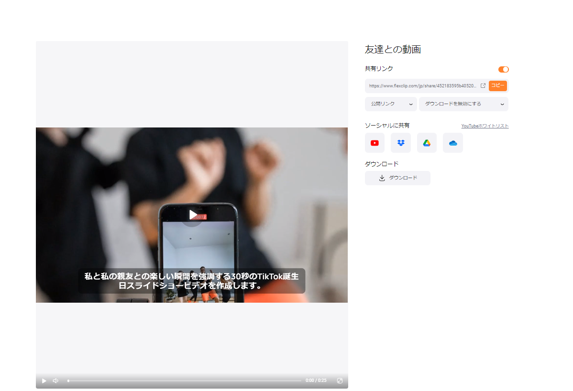
Task: Share the video to YouTube
Action: (375, 143)
